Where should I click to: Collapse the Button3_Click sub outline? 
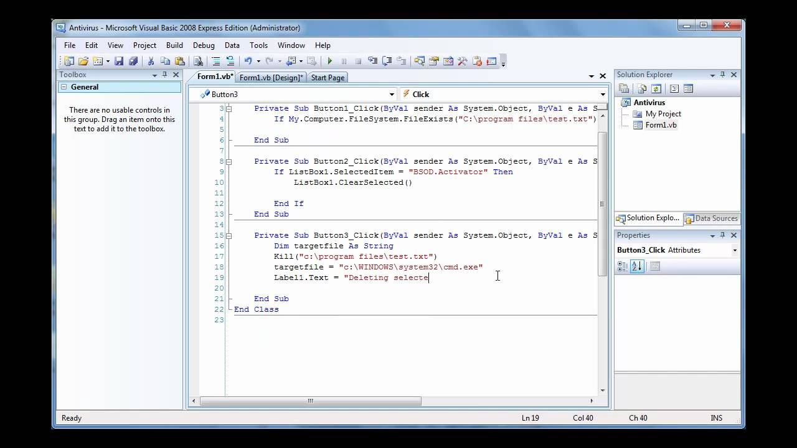pyautogui.click(x=229, y=235)
